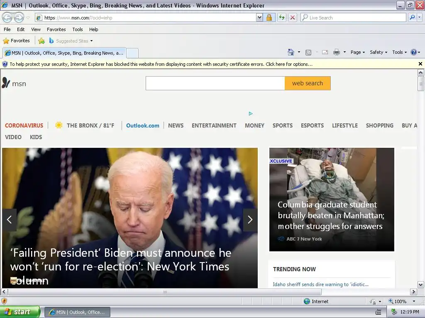Open the Tools command bar dropdown
The height and width of the screenshot is (318, 425).
point(399,52)
